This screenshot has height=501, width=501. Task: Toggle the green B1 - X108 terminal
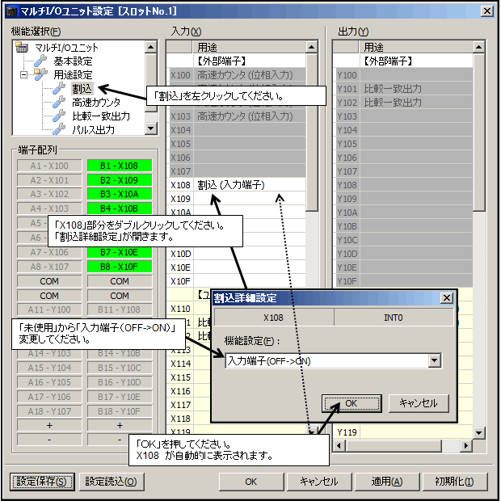click(x=119, y=166)
